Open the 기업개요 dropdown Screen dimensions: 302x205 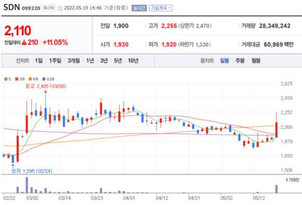coord(160,8)
